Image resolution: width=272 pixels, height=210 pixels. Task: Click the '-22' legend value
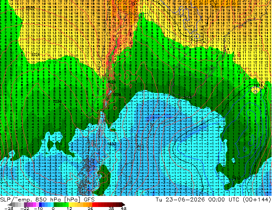coord(24,208)
